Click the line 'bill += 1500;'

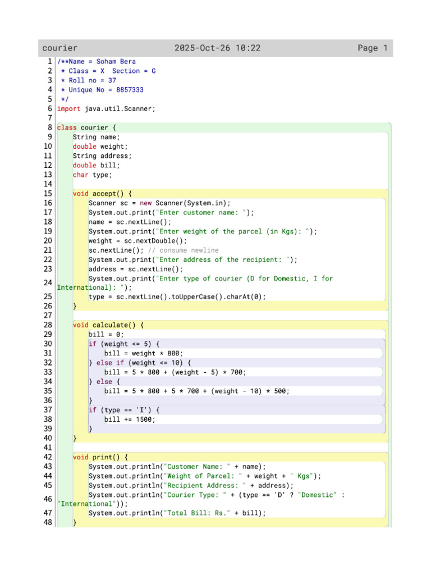click(x=130, y=419)
